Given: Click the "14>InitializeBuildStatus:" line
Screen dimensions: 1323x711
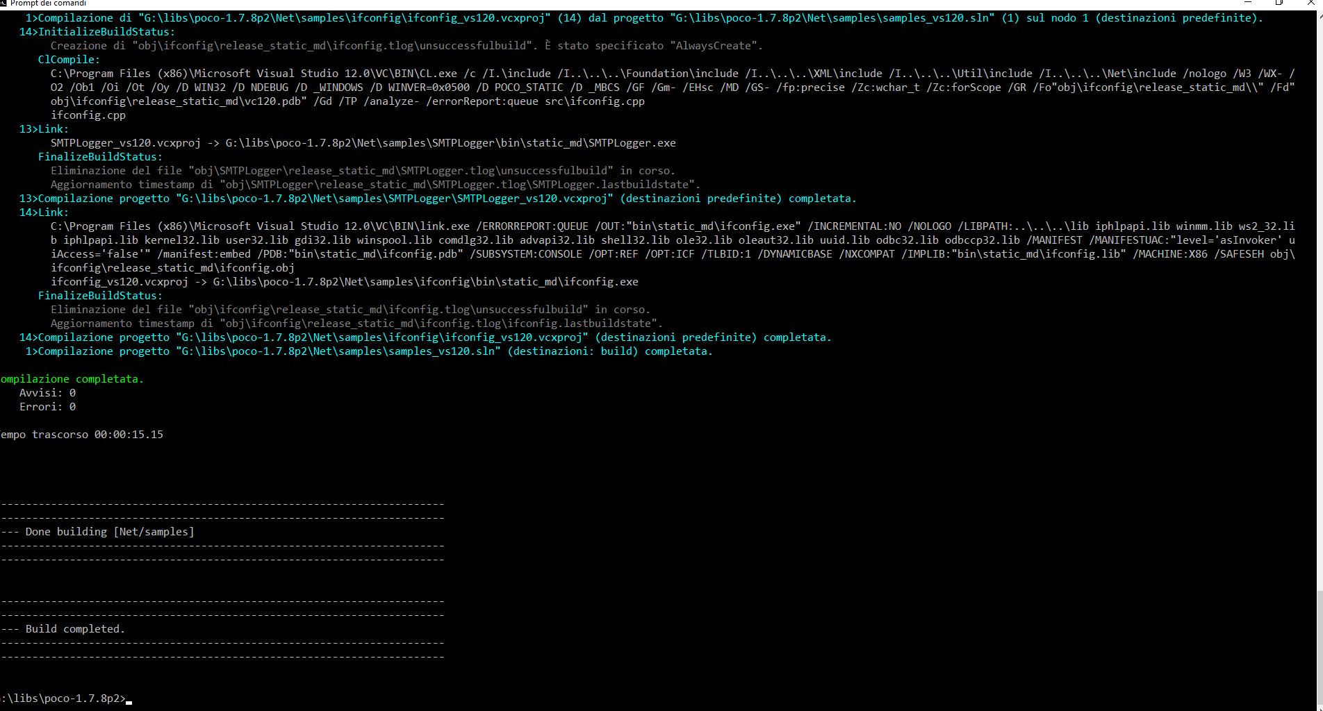Looking at the screenshot, I should [x=97, y=32].
